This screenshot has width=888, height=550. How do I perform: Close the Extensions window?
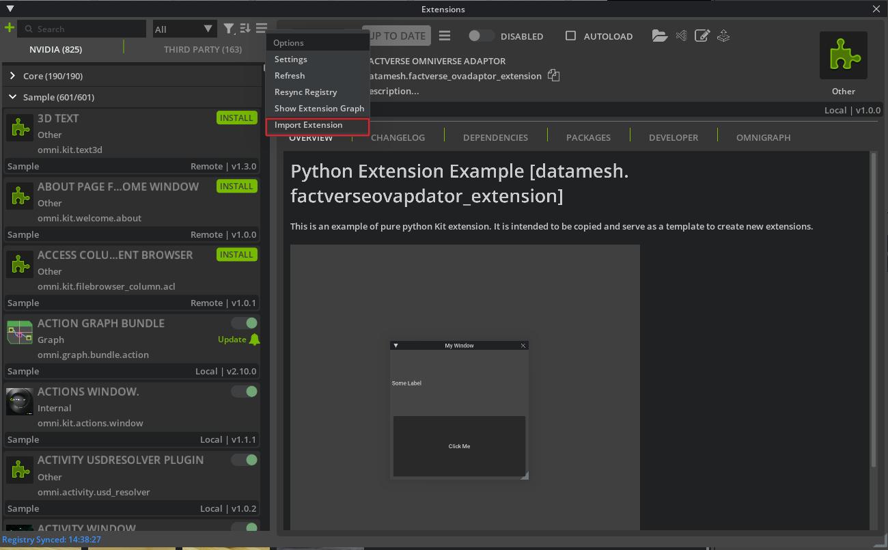pos(876,9)
